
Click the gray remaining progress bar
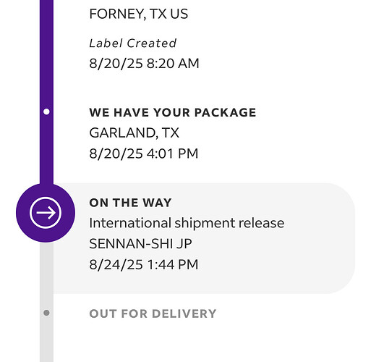click(46, 302)
